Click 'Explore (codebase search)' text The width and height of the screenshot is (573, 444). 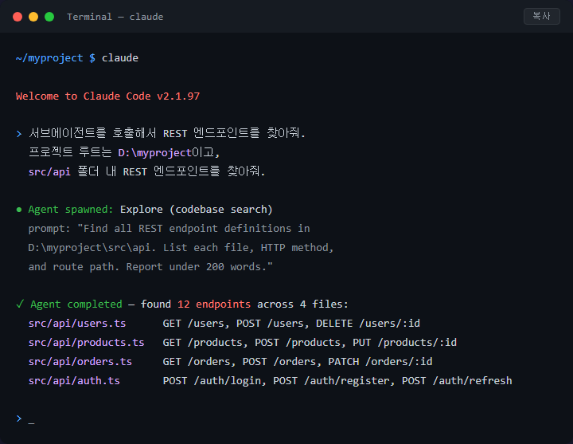[197, 210]
